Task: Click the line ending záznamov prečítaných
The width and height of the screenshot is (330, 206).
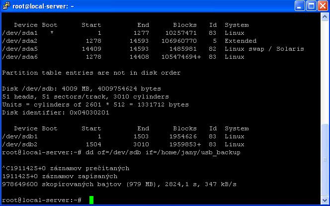Action: point(66,168)
